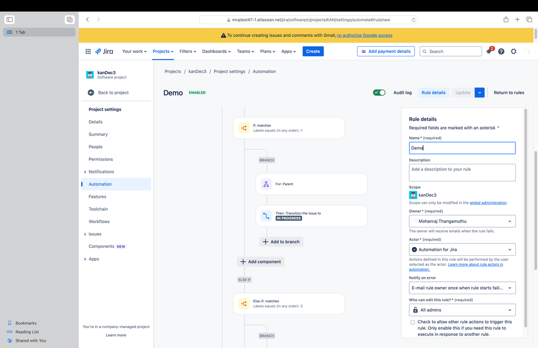Open Jira settings gear icon

click(x=514, y=52)
